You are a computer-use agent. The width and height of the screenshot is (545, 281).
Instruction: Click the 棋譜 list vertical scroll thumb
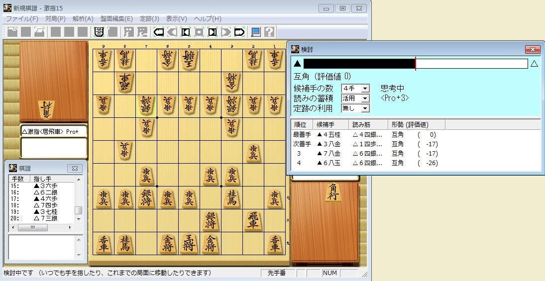click(x=79, y=210)
